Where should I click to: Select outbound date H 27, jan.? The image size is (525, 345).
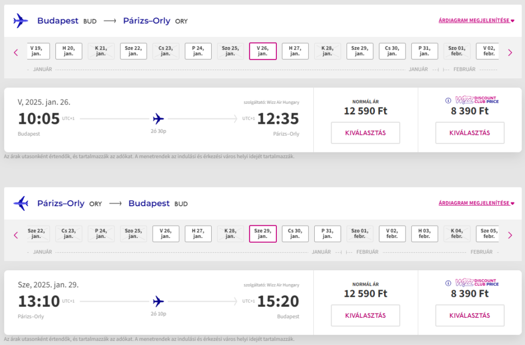click(295, 51)
